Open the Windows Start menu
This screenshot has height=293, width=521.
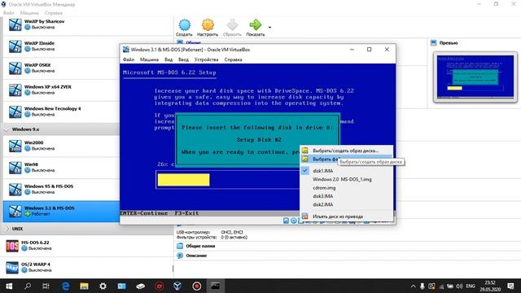[9, 286]
